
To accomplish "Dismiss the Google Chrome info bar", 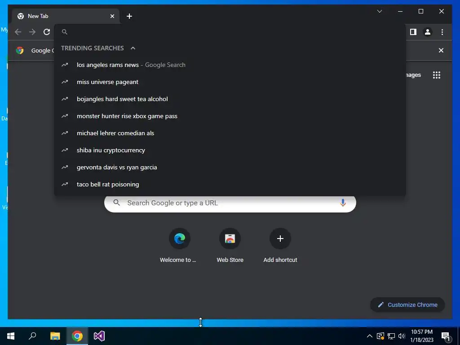I will (441, 50).
